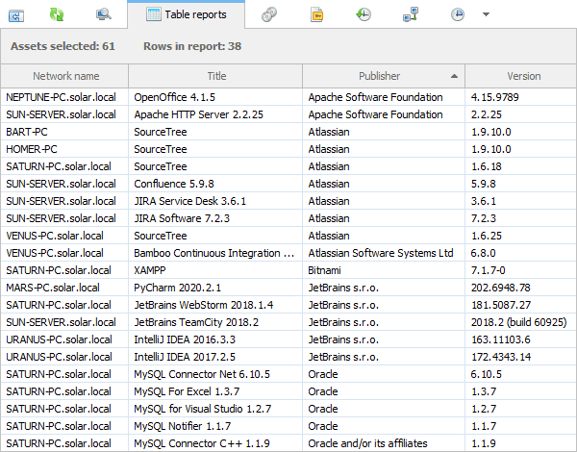This screenshot has height=452, width=577.
Task: Click version 181.5087.27 cell
Action: [x=520, y=305]
